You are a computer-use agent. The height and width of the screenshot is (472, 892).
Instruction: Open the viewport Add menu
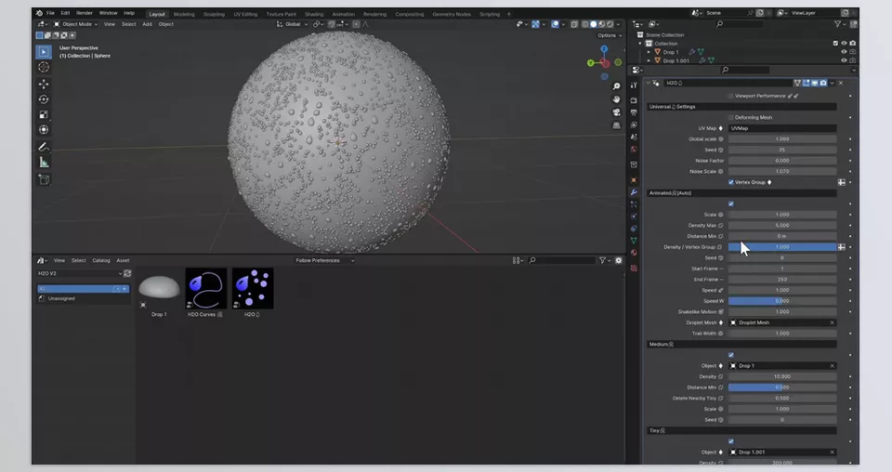pos(147,24)
